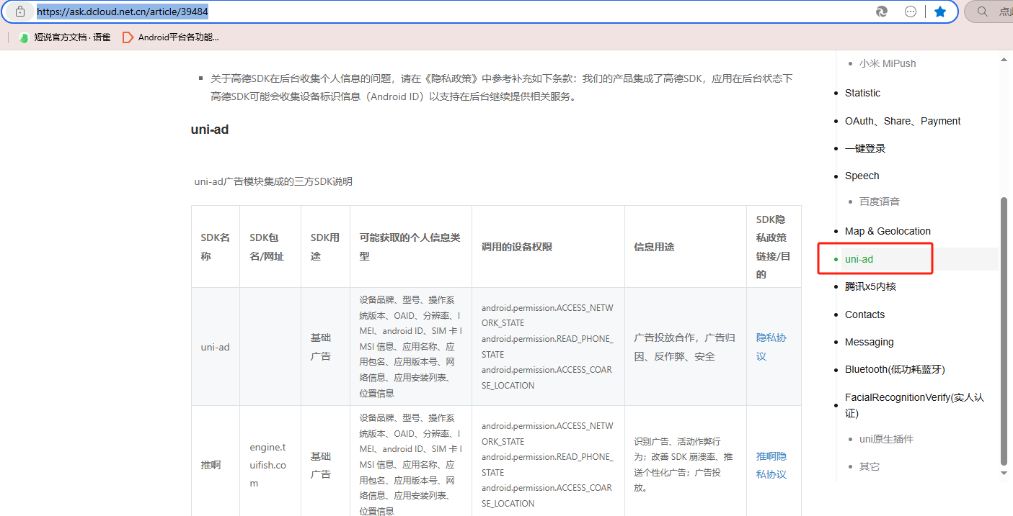This screenshot has width=1013, height=516.
Task: Go to uni原生插件 in the outline
Action: point(886,439)
